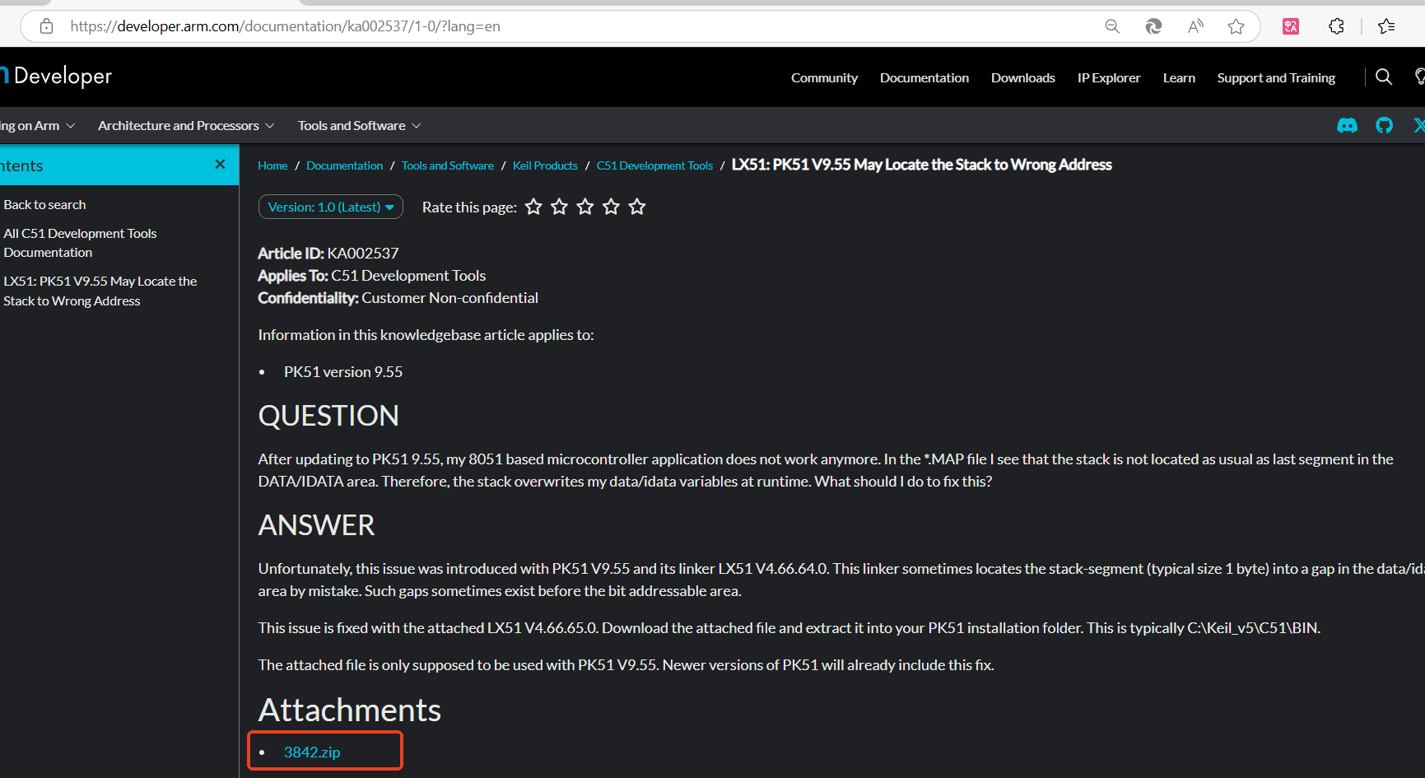
Task: Click the article title in breadcrumb
Action: coord(922,165)
